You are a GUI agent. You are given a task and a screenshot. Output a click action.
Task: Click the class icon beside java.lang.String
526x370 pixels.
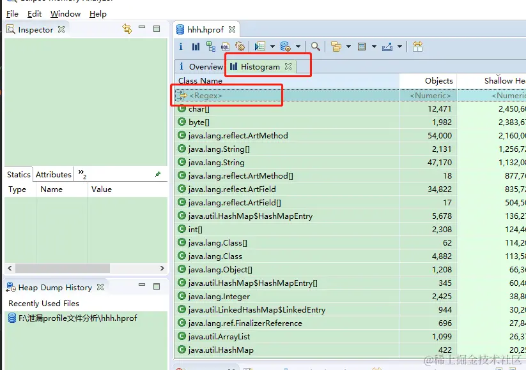point(182,162)
